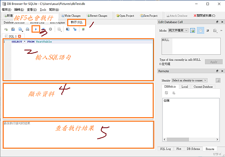The height and width of the screenshot is (157, 225).
Task: Click the push database icon in Remote
Action: [174, 93]
